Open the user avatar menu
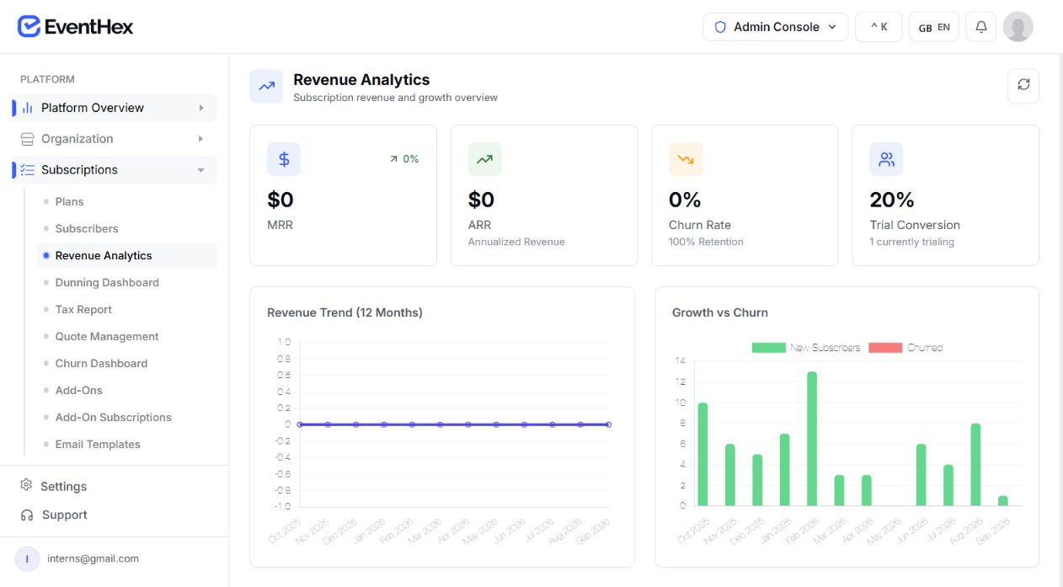Screen dimensions: 1063x587 pos(1018,27)
